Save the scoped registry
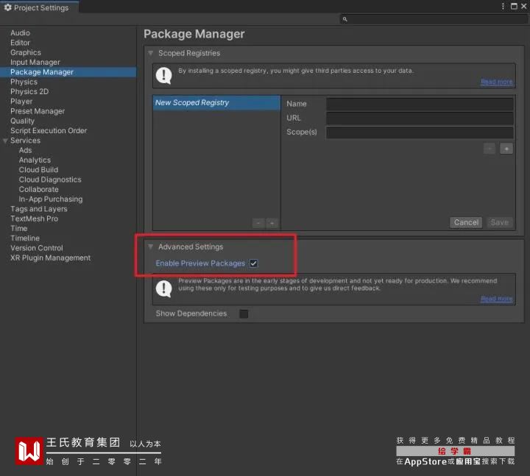 pos(500,222)
